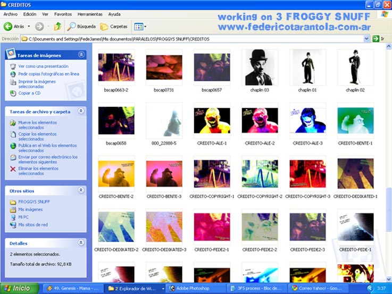Switch to Adobe Photoshop in taskbar
The height and width of the screenshot is (294, 392).
point(190,288)
